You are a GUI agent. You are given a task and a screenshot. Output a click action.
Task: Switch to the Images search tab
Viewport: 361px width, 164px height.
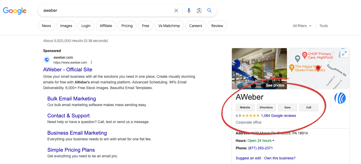click(66, 26)
